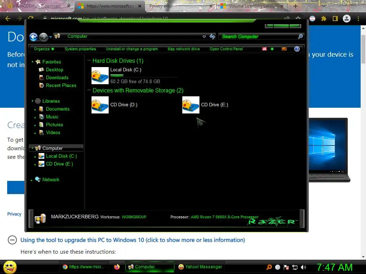Viewport: 366px width, 274px height.
Task: Click the Local Disk (C:) free space bar
Action: click(144, 76)
